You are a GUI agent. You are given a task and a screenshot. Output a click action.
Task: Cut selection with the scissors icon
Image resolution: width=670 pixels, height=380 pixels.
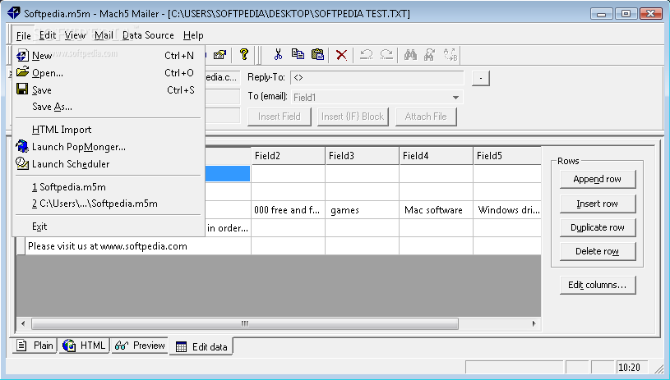(278, 55)
